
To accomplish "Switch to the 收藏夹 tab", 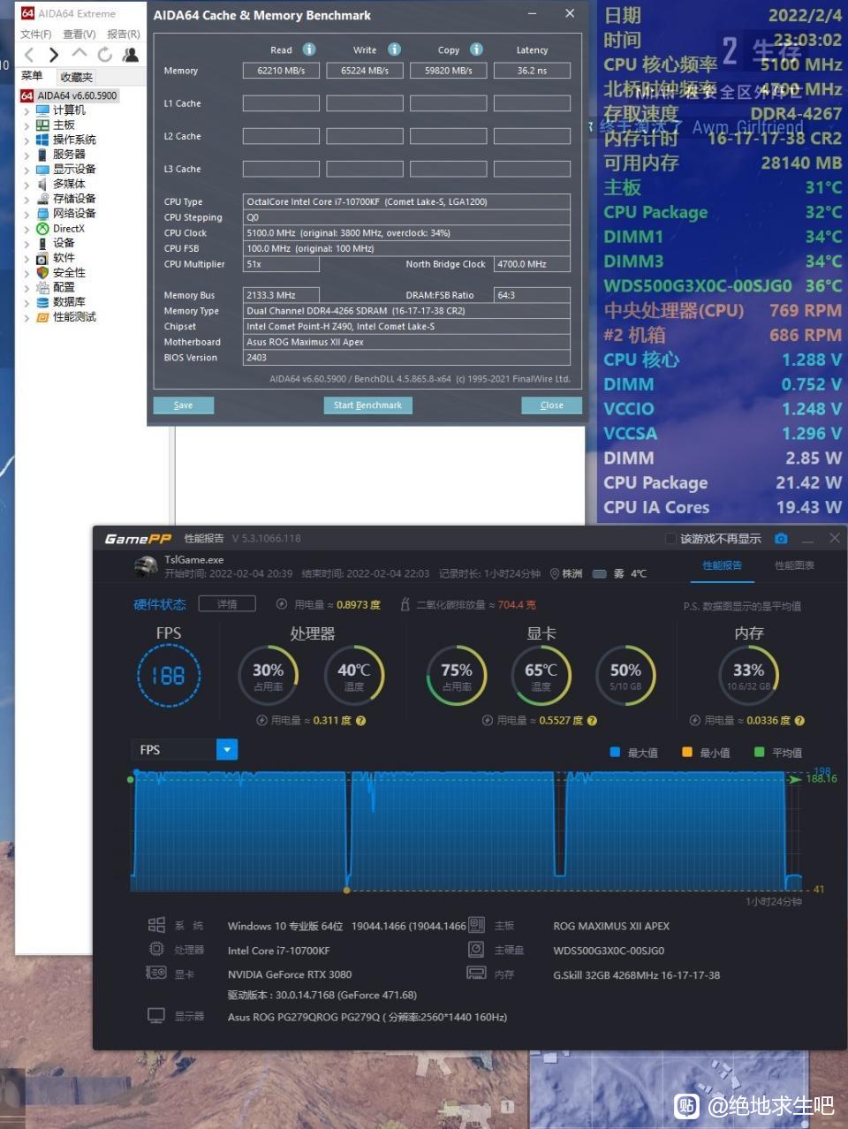I will click(77, 77).
